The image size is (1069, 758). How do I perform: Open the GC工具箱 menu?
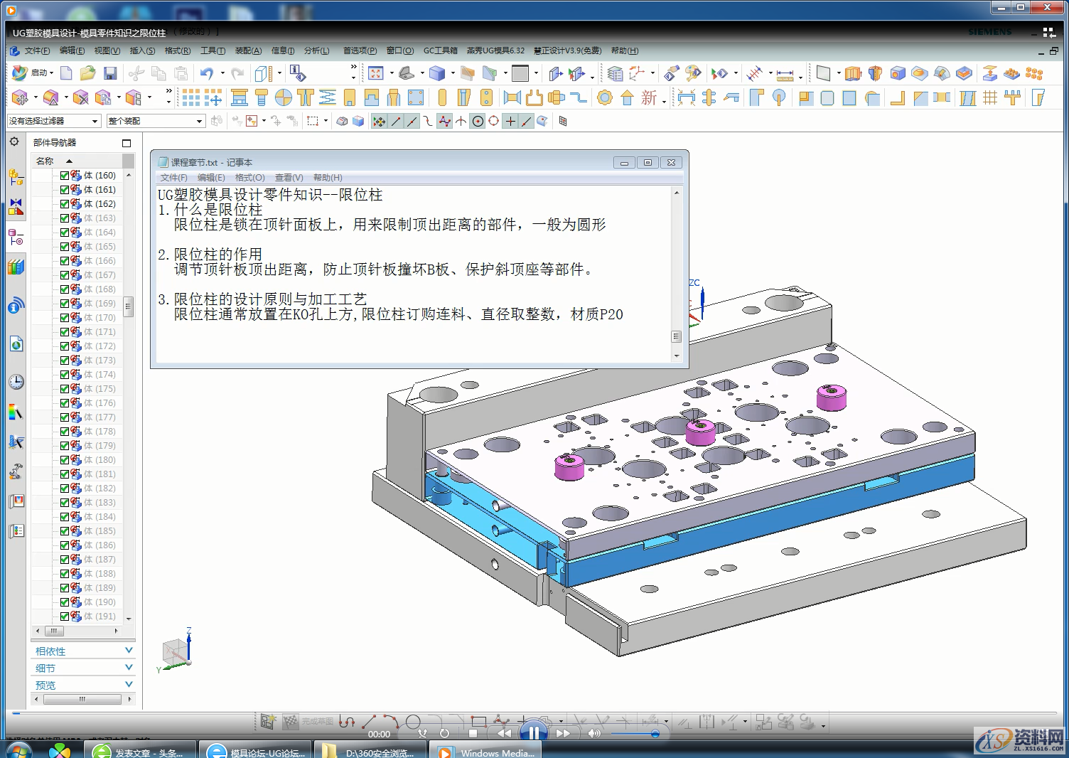[x=440, y=50]
